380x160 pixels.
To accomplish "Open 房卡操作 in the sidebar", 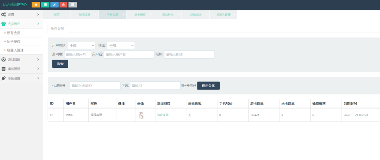I will [x=21, y=41].
